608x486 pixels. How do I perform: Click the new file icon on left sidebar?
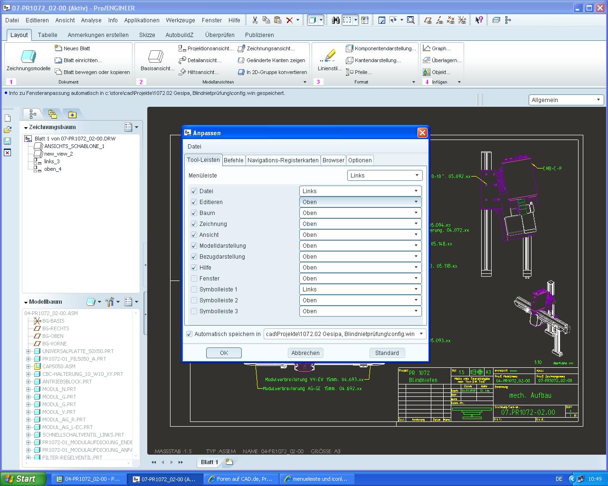[x=8, y=118]
